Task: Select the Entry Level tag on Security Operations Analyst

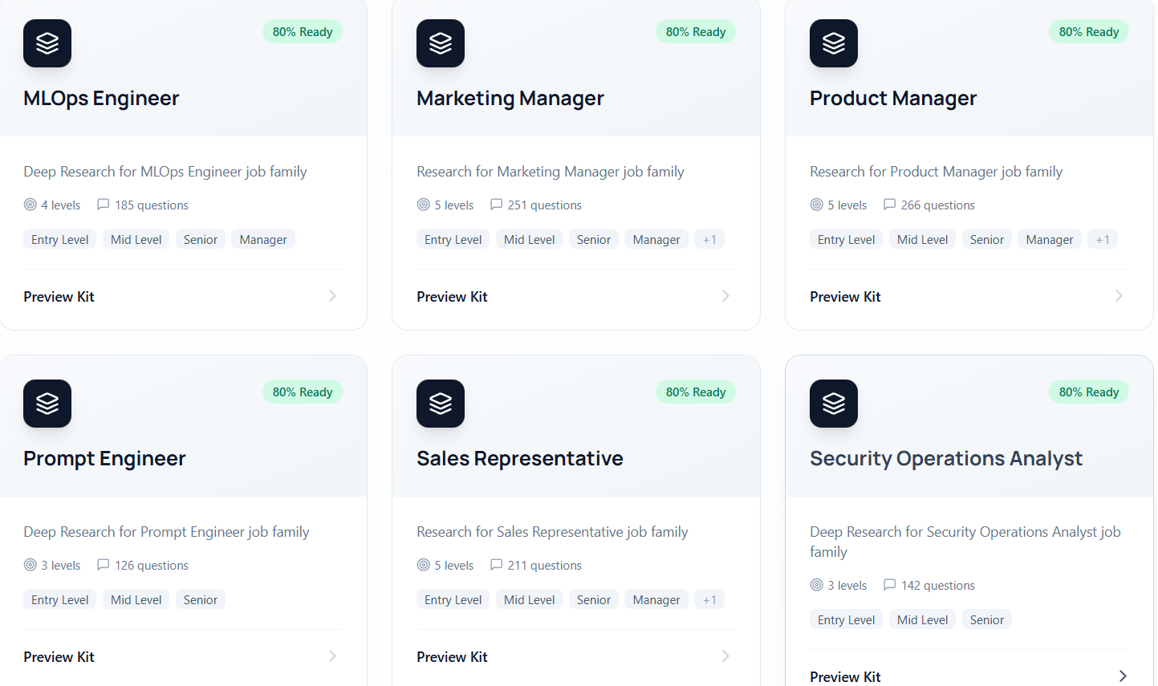Action: pyautogui.click(x=846, y=619)
